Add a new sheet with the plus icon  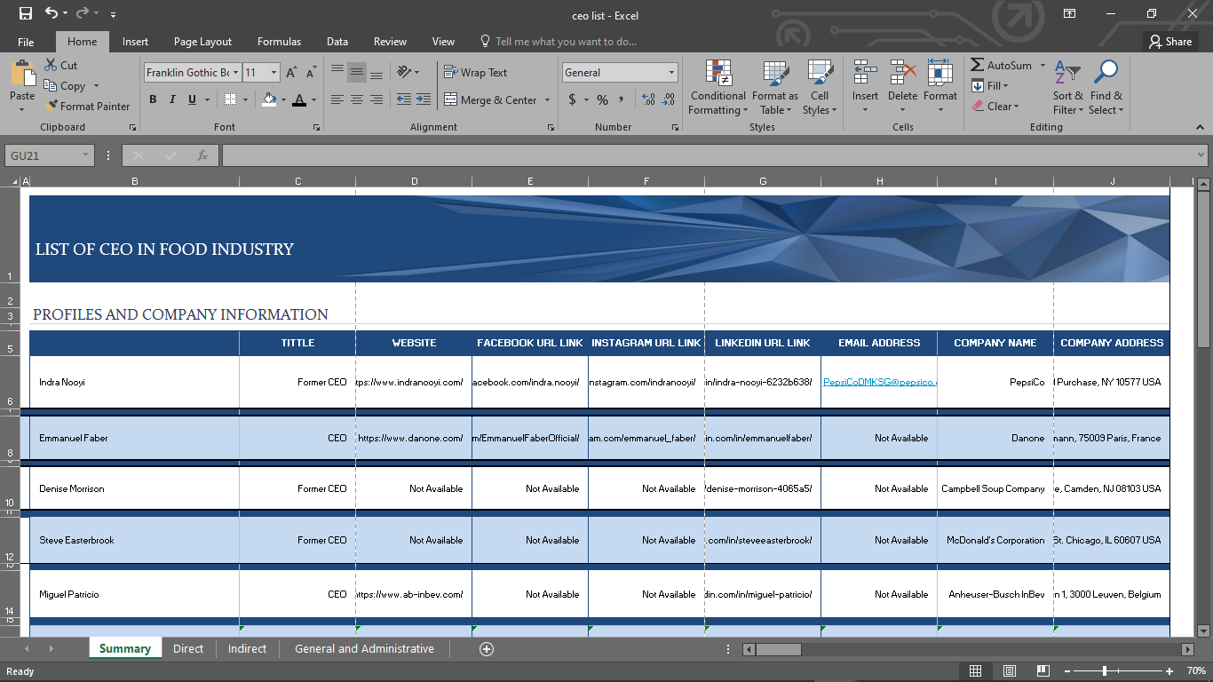coord(487,649)
